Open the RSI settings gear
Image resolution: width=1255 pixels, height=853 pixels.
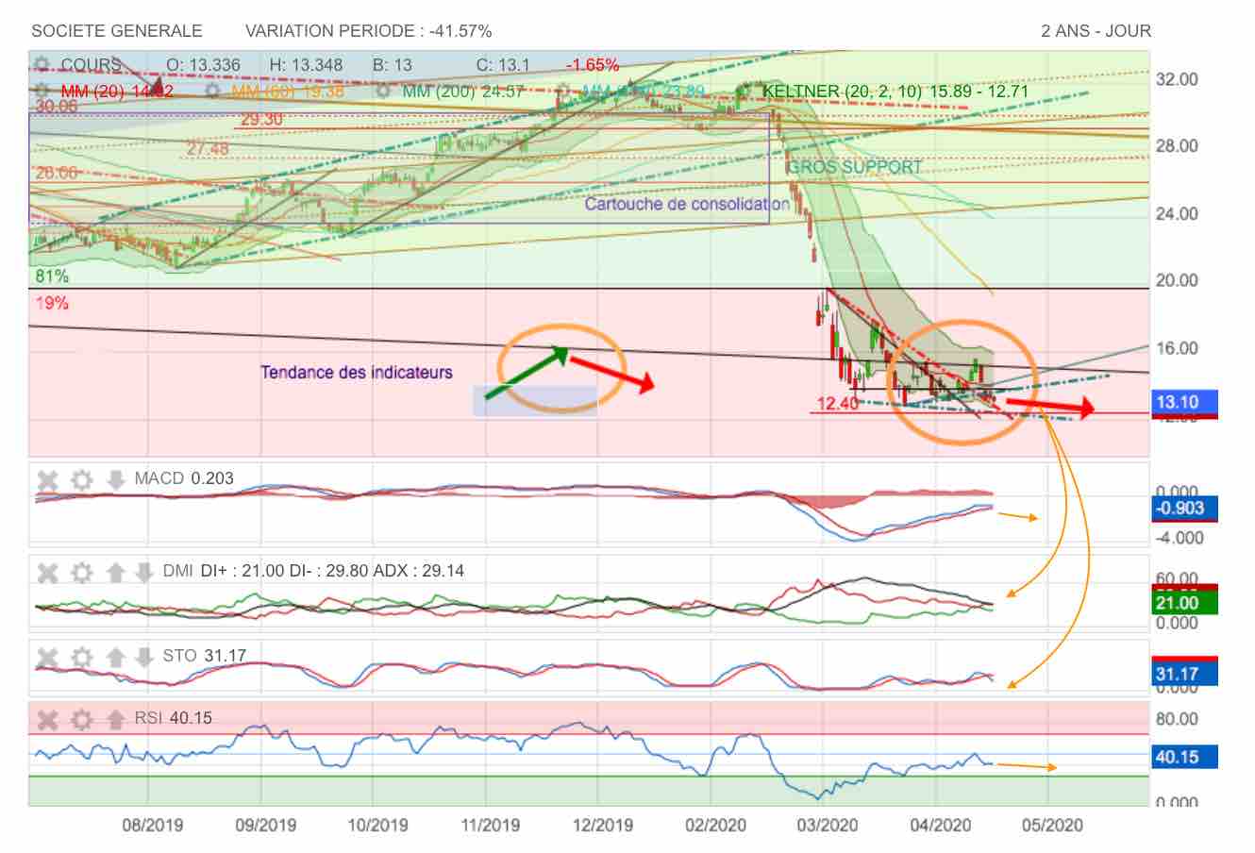click(82, 720)
